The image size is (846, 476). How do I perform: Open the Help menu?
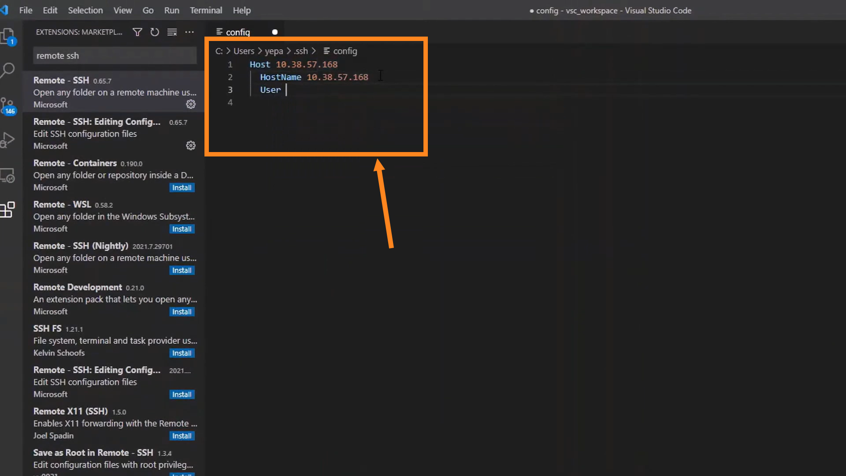coord(241,10)
